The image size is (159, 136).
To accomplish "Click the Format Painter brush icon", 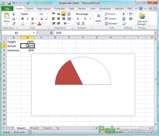I will pos(14,24).
